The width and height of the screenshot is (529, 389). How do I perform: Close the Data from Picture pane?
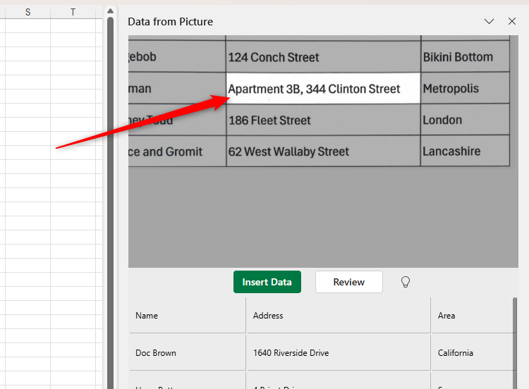512,22
